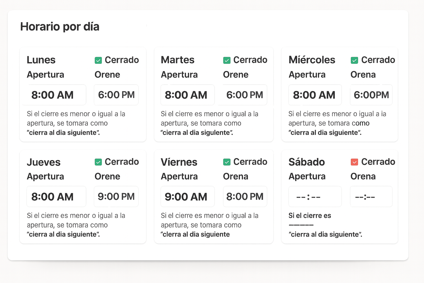The height and width of the screenshot is (283, 424).
Task: Click the Horario por día heading
Action: pyautogui.click(x=60, y=27)
